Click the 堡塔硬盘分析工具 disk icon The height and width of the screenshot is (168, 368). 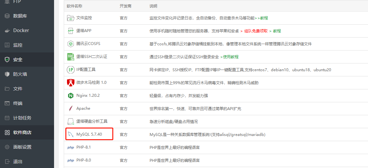tap(71, 122)
